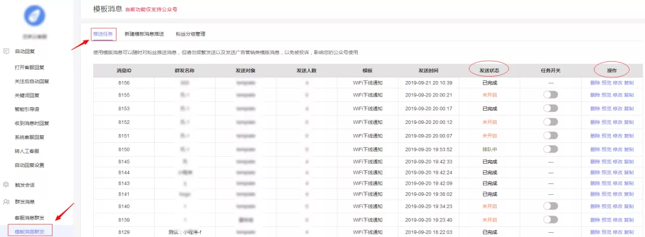The width and height of the screenshot is (645, 237).
Task: Click 预览 for message 8141
Action: (606, 194)
